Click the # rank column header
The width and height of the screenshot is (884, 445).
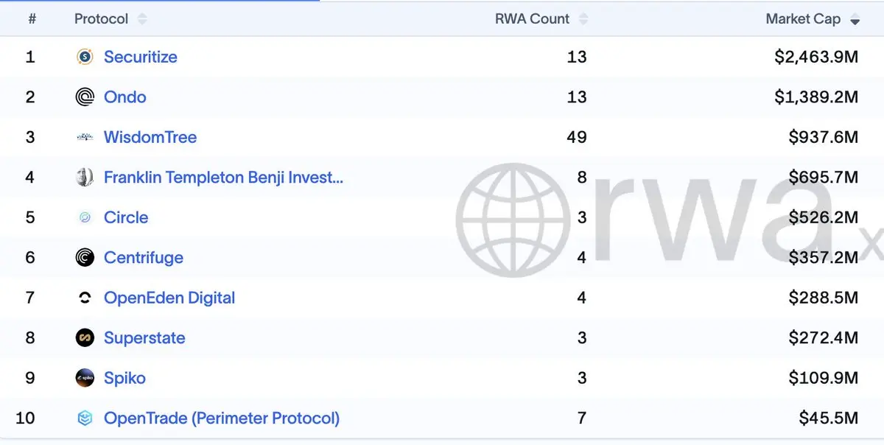[32, 19]
